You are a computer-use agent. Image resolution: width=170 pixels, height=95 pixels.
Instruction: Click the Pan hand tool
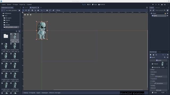pyautogui.click(x=38, y=10)
